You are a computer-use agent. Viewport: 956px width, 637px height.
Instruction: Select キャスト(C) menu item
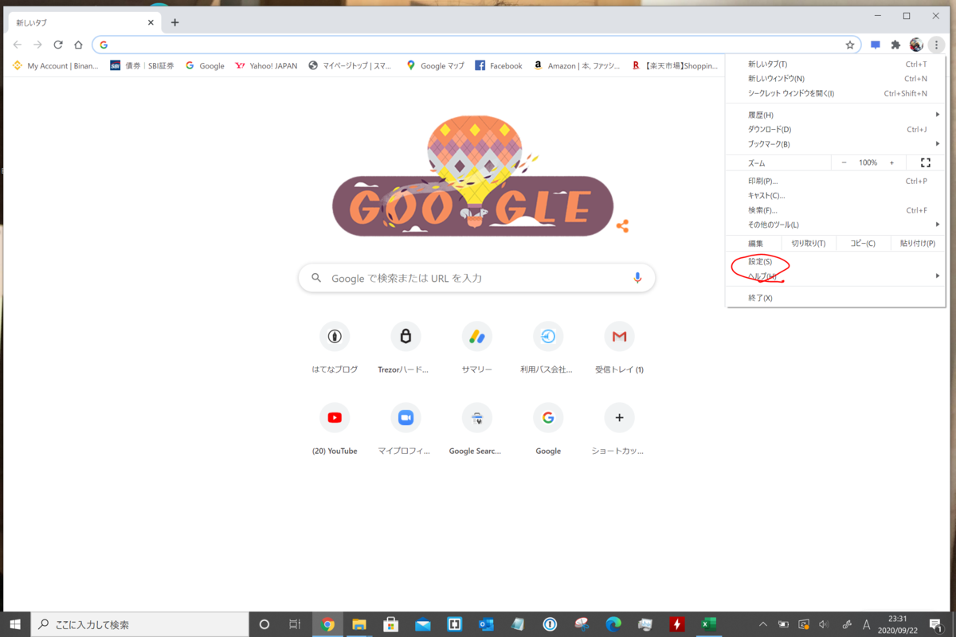836,195
